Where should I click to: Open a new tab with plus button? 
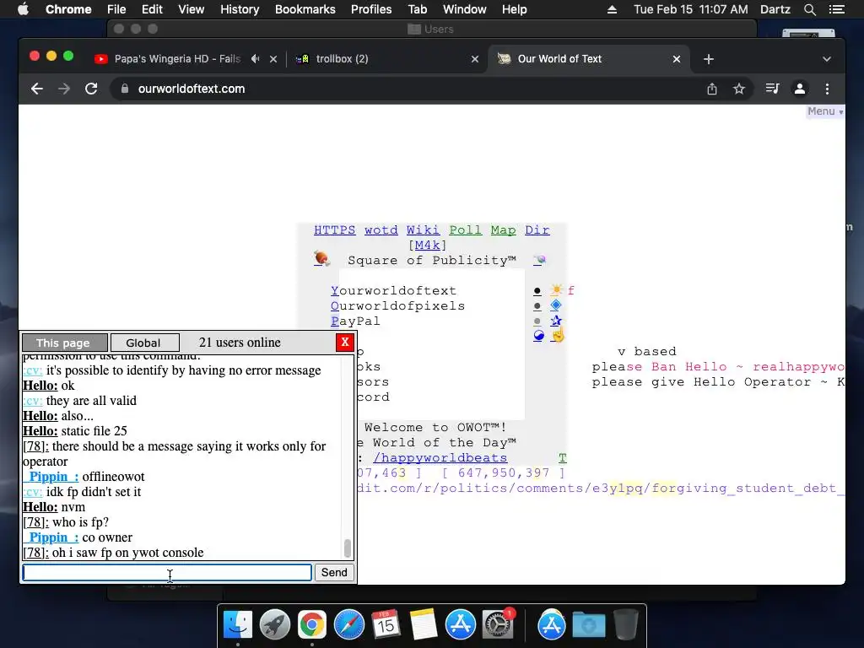coord(709,59)
